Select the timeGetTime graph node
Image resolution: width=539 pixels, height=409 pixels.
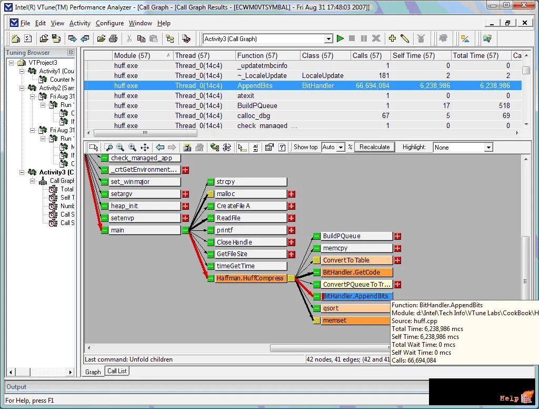pos(251,266)
